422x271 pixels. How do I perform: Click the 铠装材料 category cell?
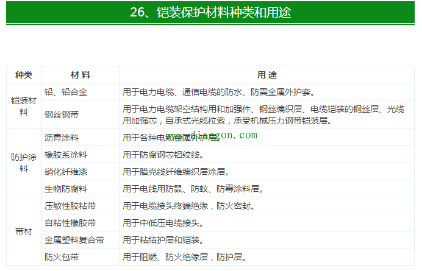pos(24,106)
